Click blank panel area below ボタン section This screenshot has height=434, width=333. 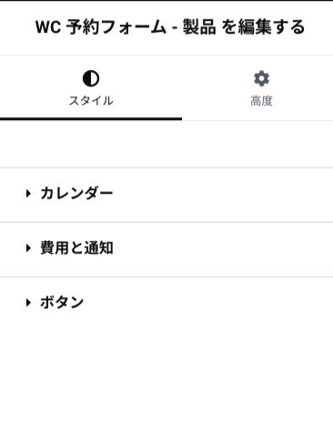(x=166, y=379)
